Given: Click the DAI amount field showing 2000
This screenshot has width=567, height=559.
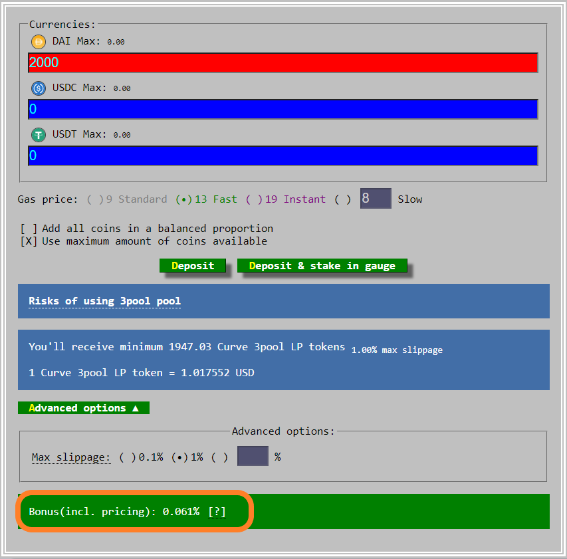Looking at the screenshot, I should 283,62.
